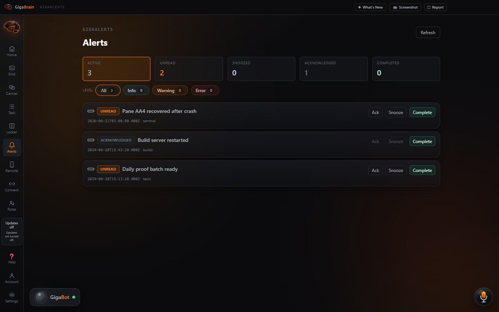Show Snoozed alerts card
This screenshot has height=312, width=499.
[x=261, y=69]
